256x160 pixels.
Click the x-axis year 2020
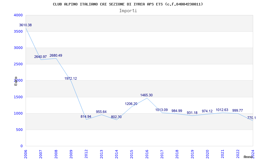(x=207, y=154)
